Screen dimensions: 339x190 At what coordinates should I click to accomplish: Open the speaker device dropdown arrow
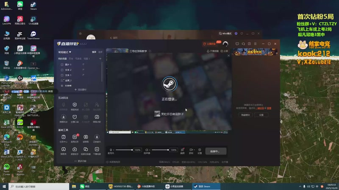(x=150, y=150)
